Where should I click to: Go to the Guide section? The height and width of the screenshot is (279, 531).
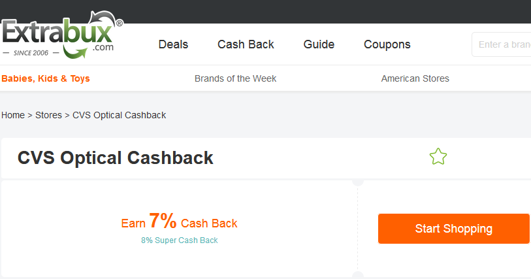(319, 44)
